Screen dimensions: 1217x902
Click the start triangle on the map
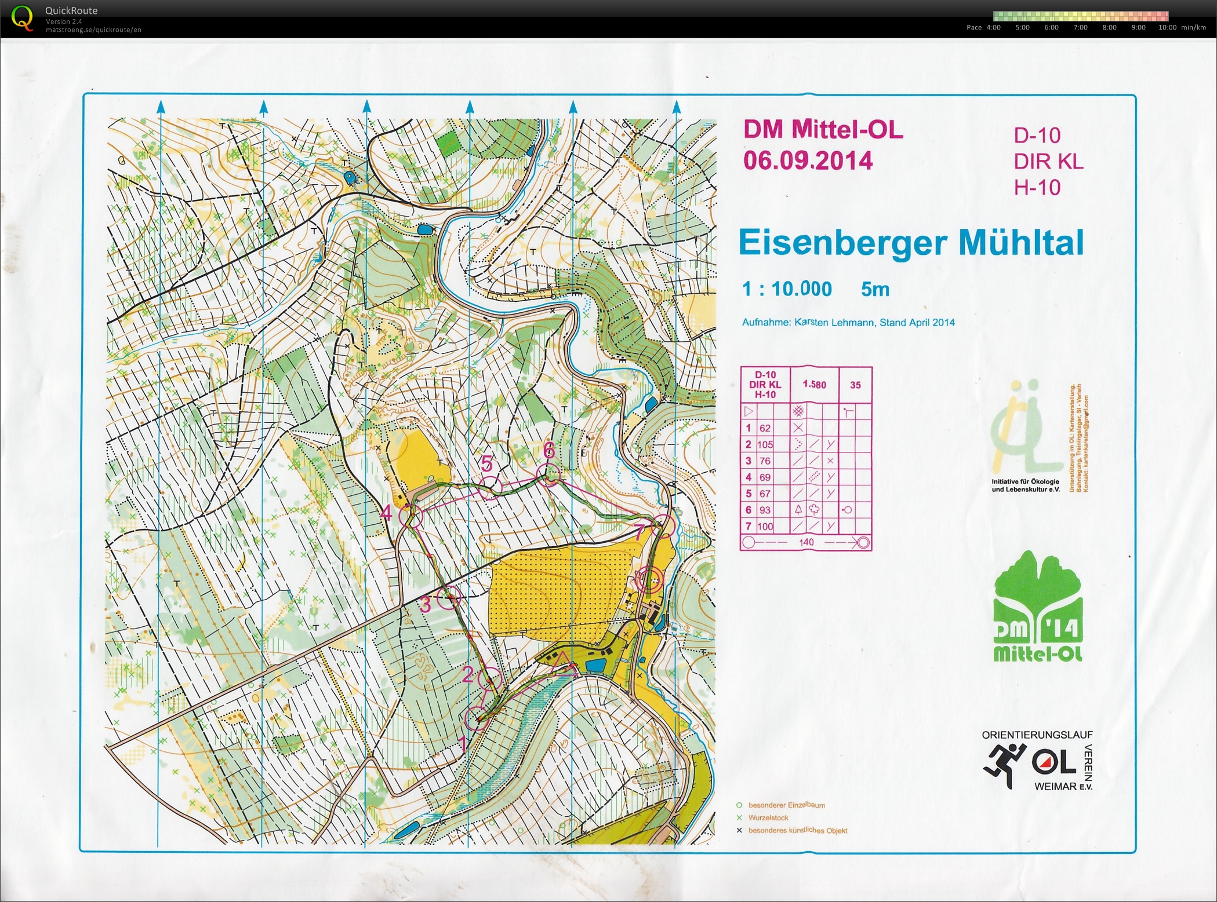point(562,666)
